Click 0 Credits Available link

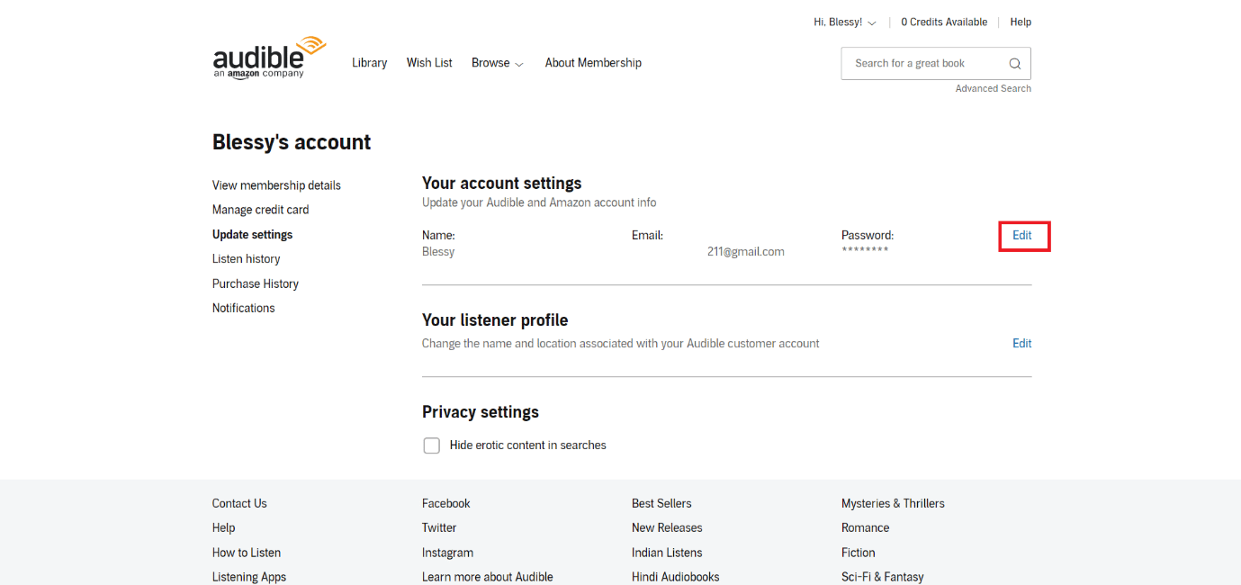coord(944,22)
